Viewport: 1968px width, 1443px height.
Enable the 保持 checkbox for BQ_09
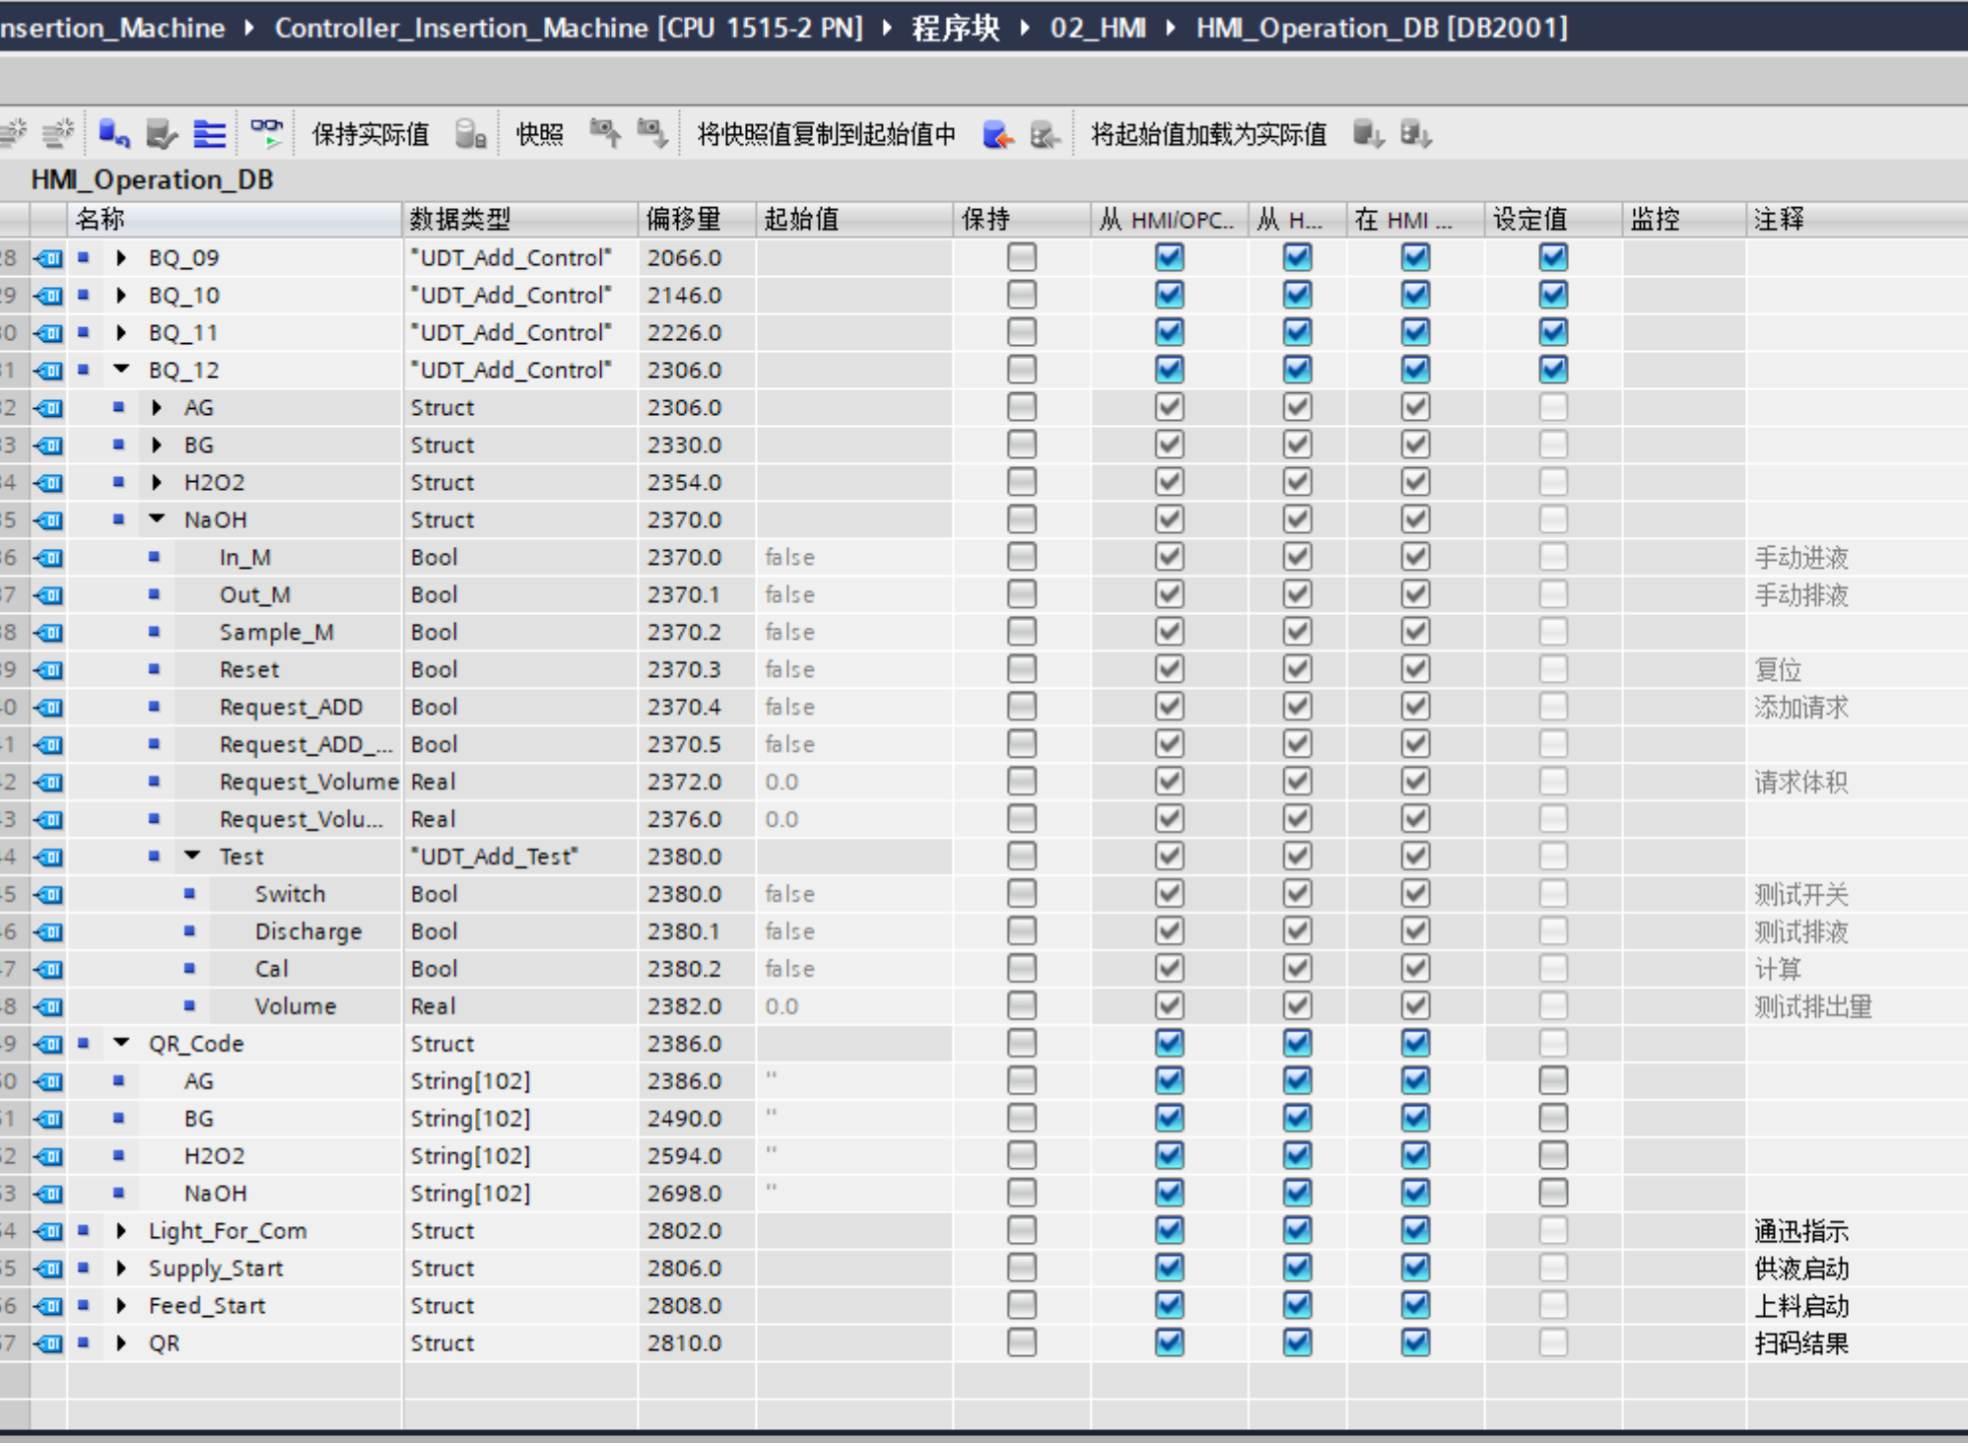[x=1022, y=257]
